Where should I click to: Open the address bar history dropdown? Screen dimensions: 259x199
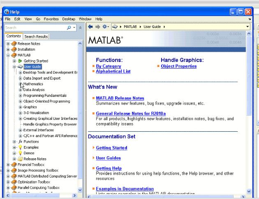[x=247, y=27]
